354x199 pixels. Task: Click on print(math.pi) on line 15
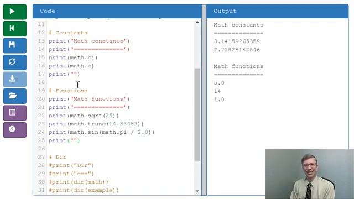point(73,57)
